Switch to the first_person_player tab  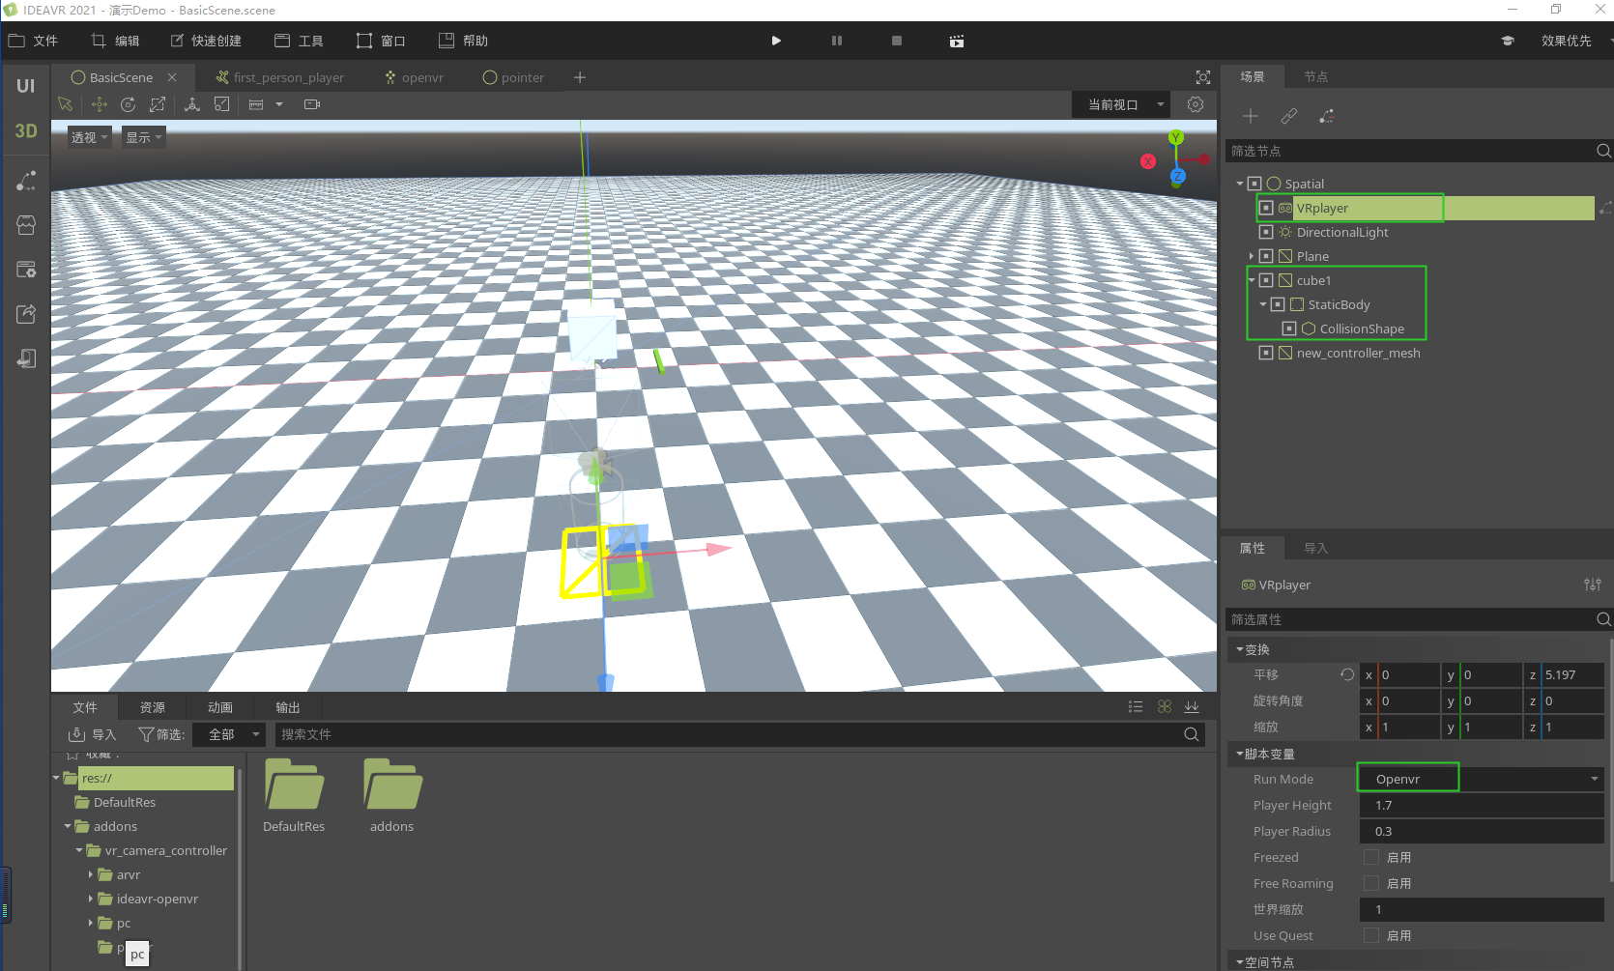pos(280,77)
